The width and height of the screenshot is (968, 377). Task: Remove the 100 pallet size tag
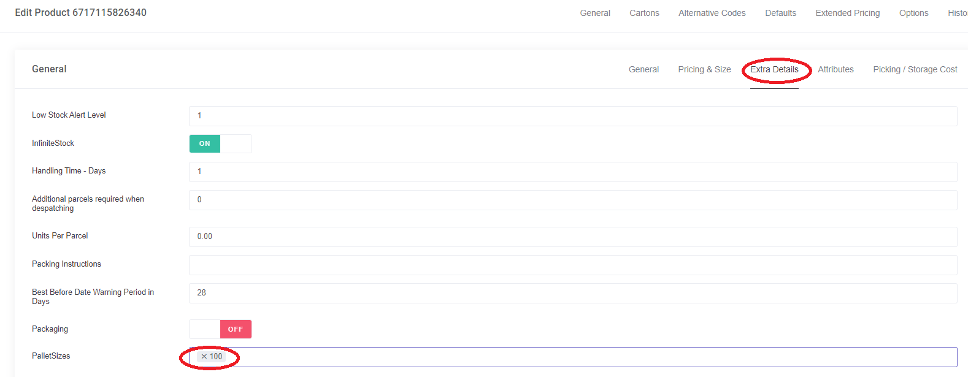click(x=204, y=357)
